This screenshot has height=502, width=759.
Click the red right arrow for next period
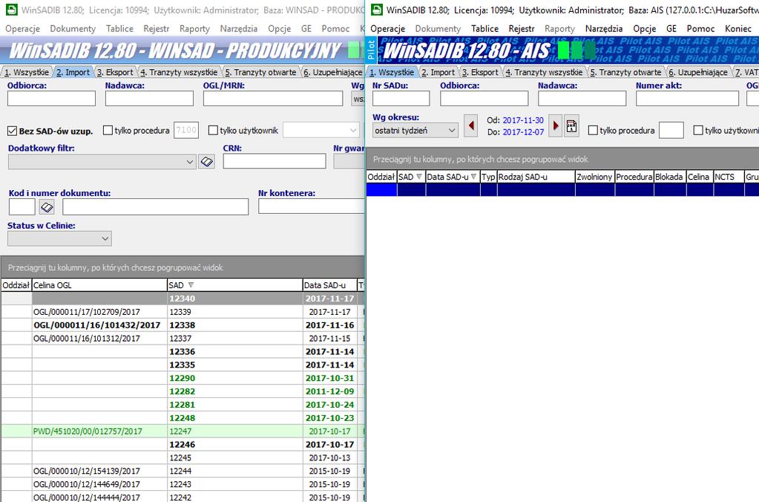point(556,126)
